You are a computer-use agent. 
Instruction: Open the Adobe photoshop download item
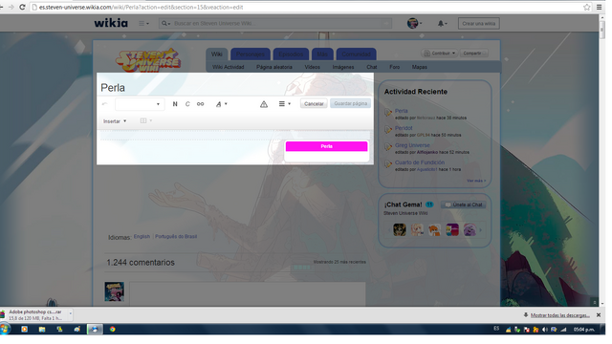[x=35, y=314]
